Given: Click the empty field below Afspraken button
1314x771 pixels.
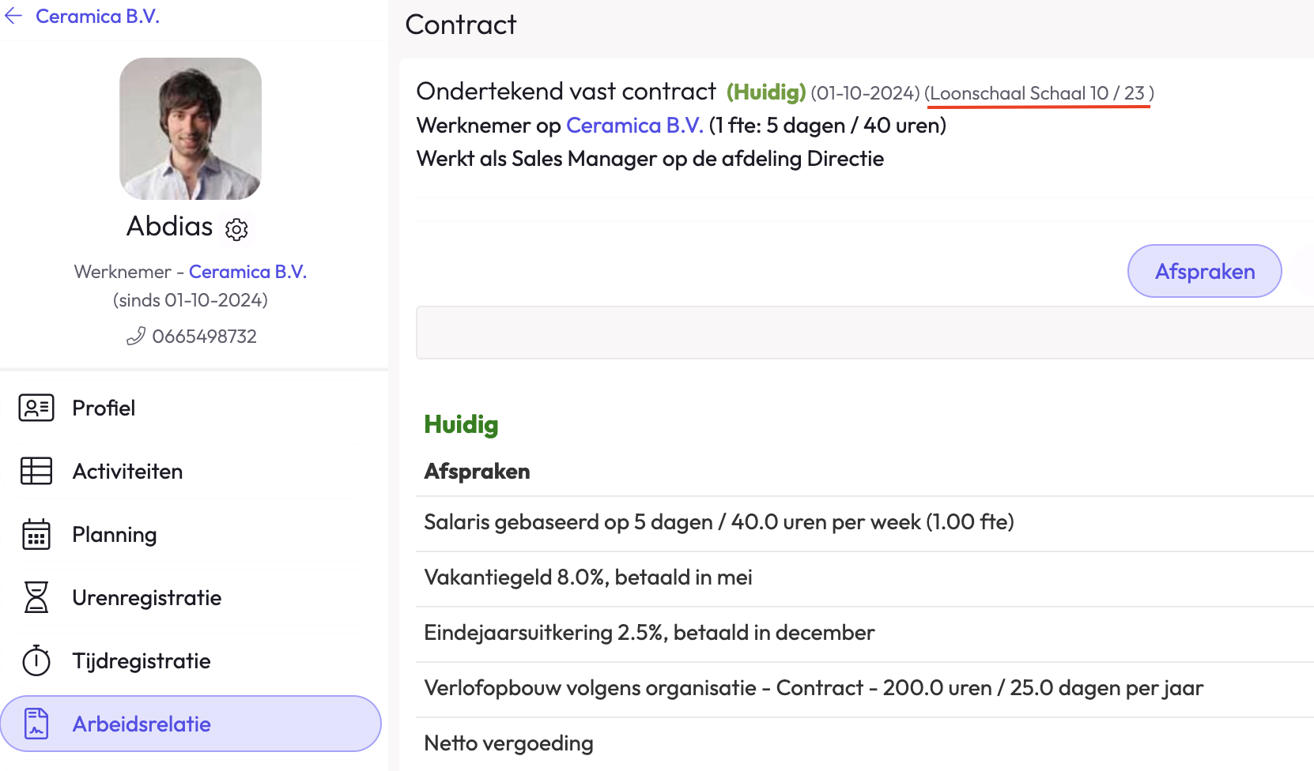Looking at the screenshot, I should coord(862,333).
